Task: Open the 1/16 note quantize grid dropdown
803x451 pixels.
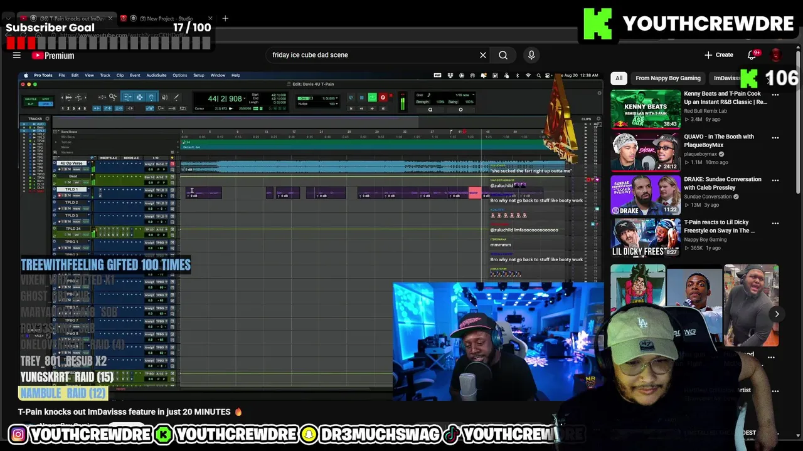Action: point(473,95)
